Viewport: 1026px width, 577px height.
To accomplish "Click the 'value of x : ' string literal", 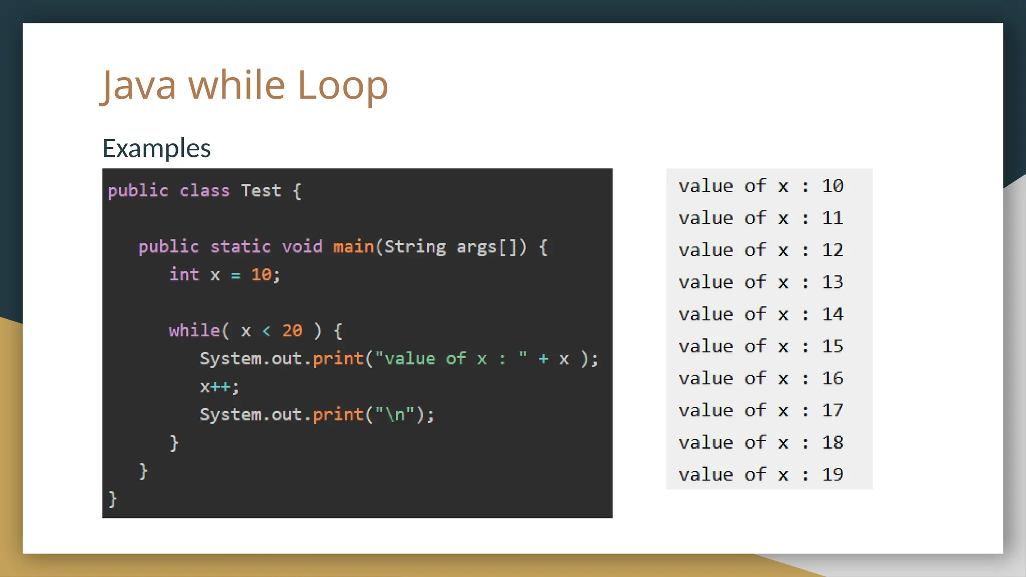I will pos(450,359).
